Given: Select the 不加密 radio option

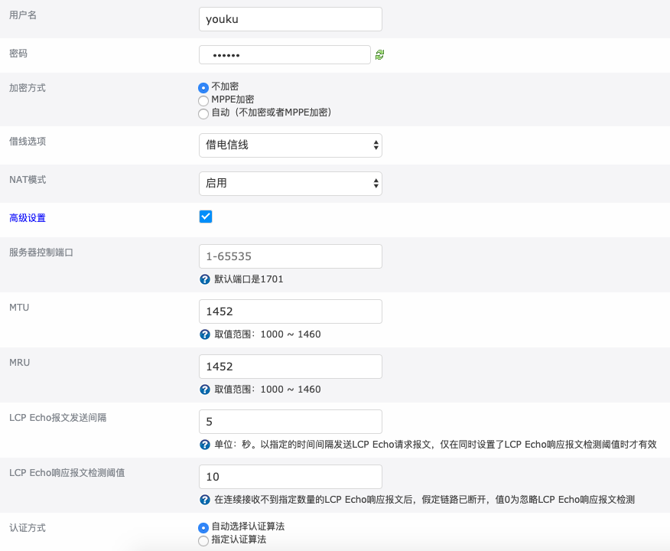Looking at the screenshot, I should pyautogui.click(x=203, y=87).
